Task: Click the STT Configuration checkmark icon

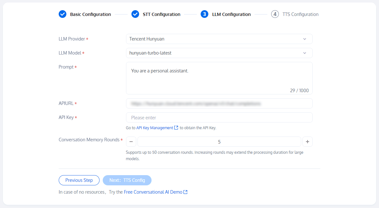Action: [135, 14]
